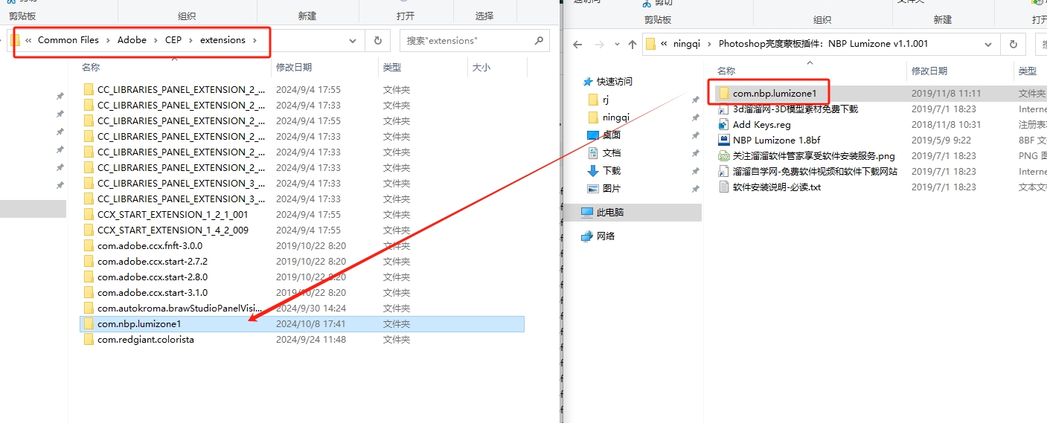This screenshot has height=423, width=1047.
Task: Sort left window by 大小 column
Action: (x=481, y=67)
